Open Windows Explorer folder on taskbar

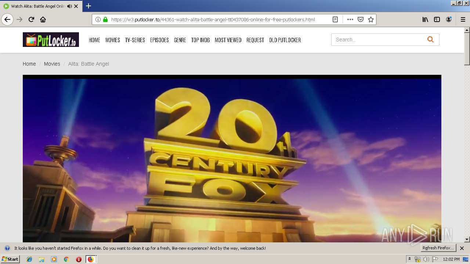(41, 259)
